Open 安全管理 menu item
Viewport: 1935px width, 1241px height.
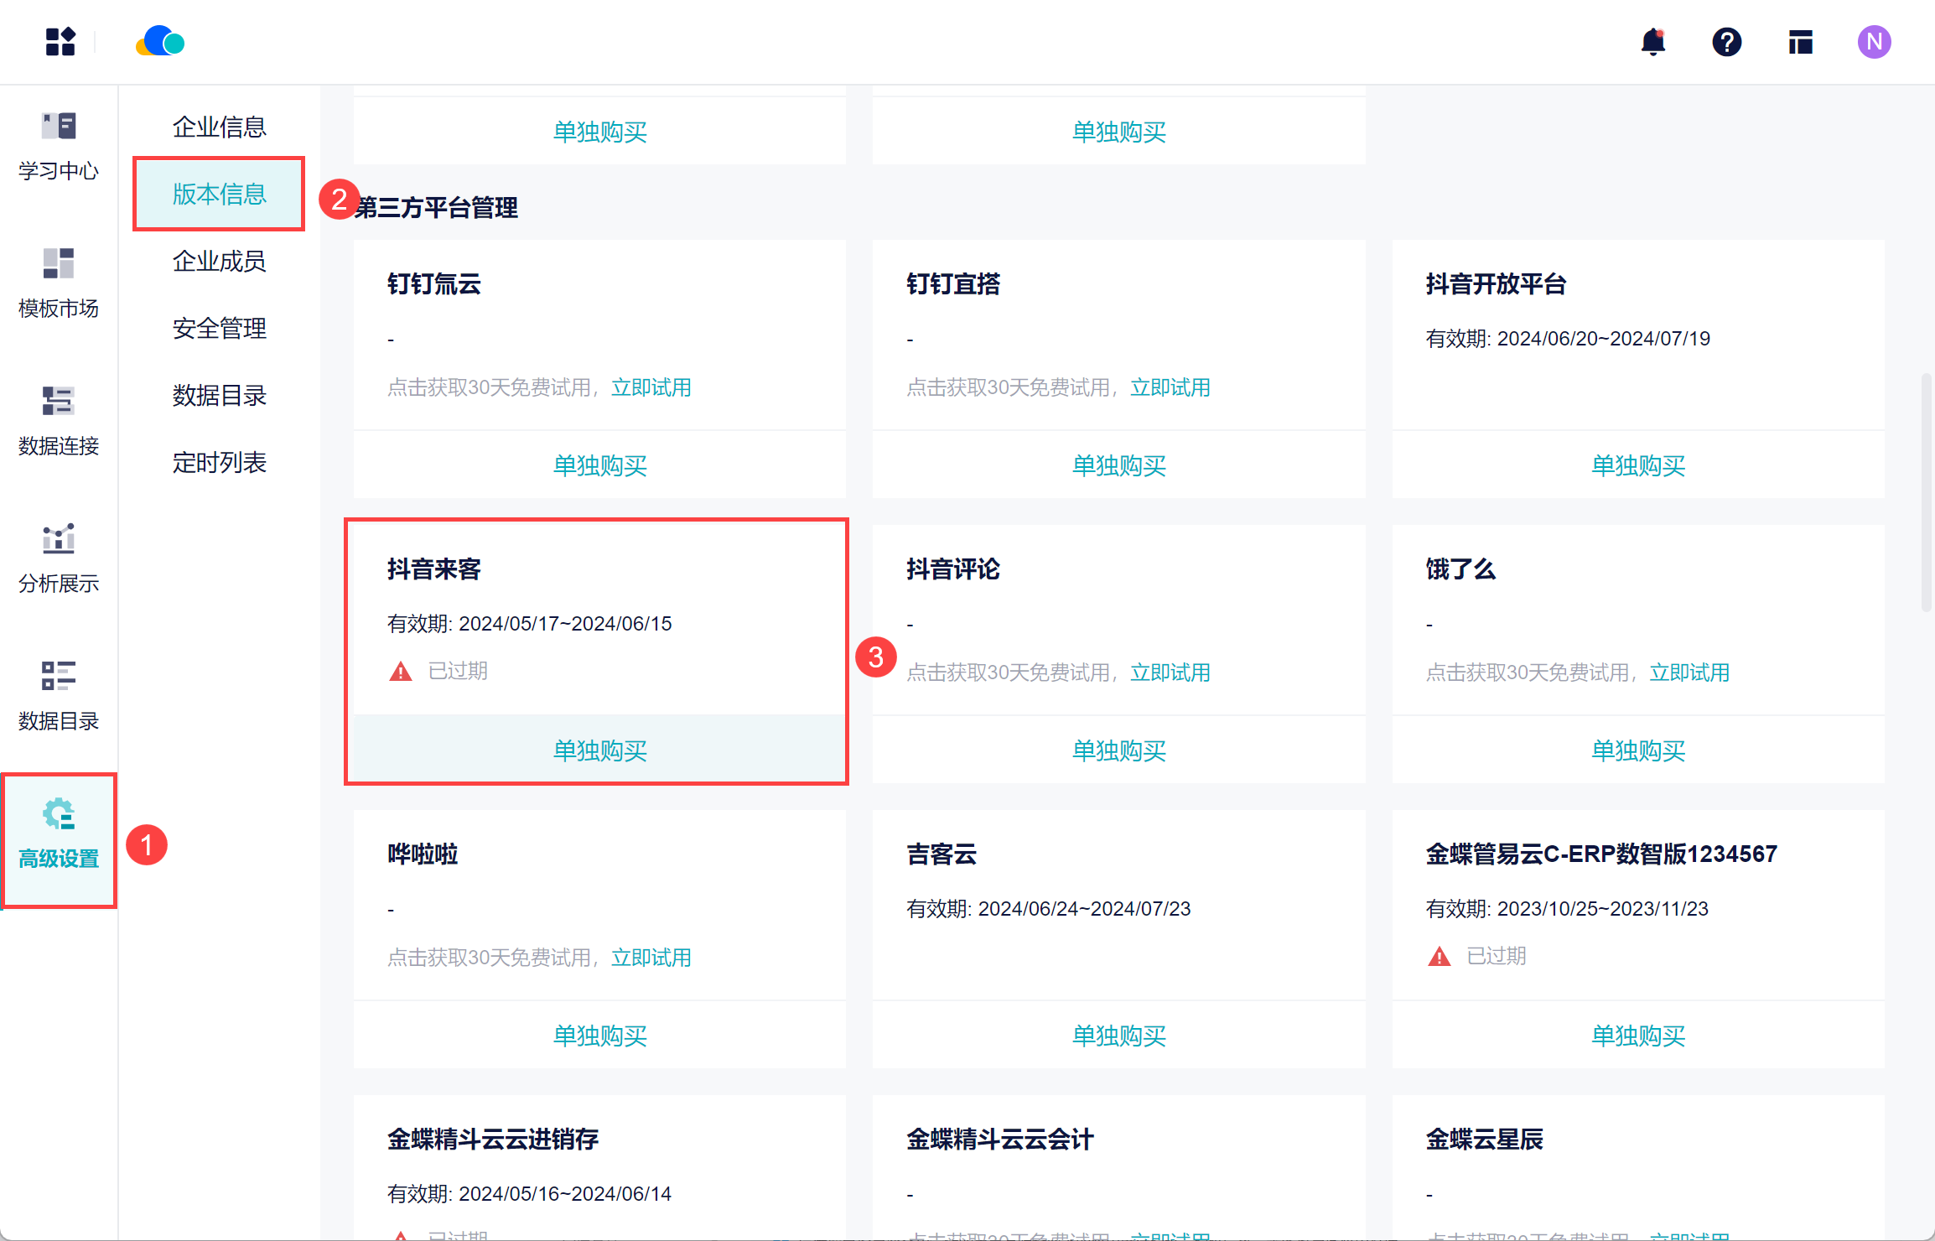pos(219,328)
